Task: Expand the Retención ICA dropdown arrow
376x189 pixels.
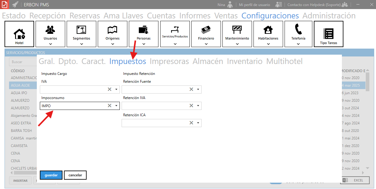Action: [x=198, y=123]
